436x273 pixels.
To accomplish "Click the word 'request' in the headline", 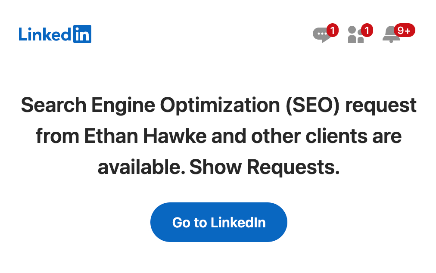I will pos(382,105).
